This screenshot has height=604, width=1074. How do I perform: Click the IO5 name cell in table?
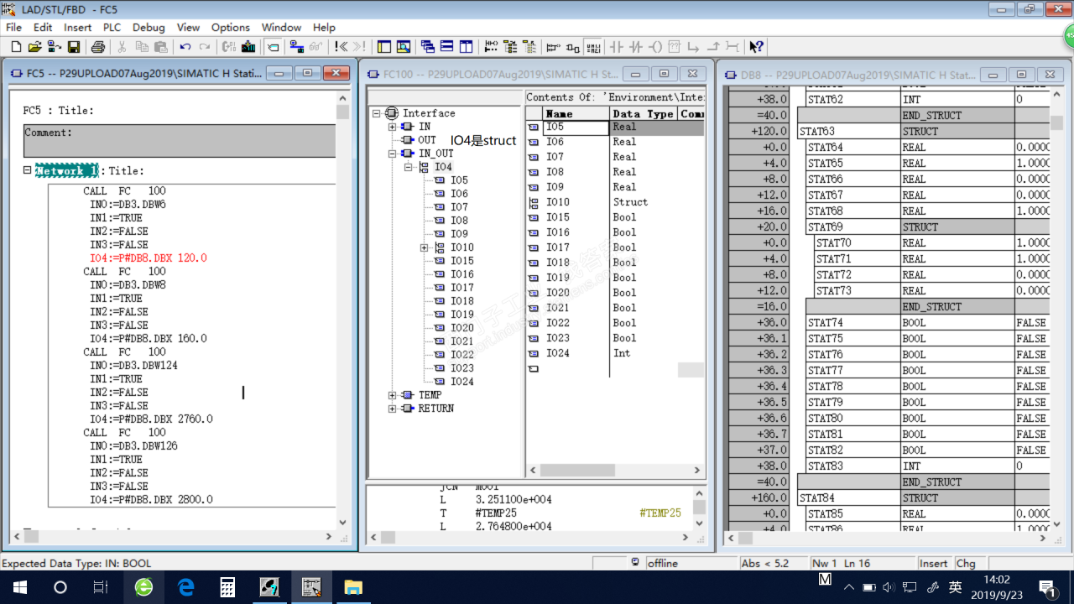coord(575,128)
